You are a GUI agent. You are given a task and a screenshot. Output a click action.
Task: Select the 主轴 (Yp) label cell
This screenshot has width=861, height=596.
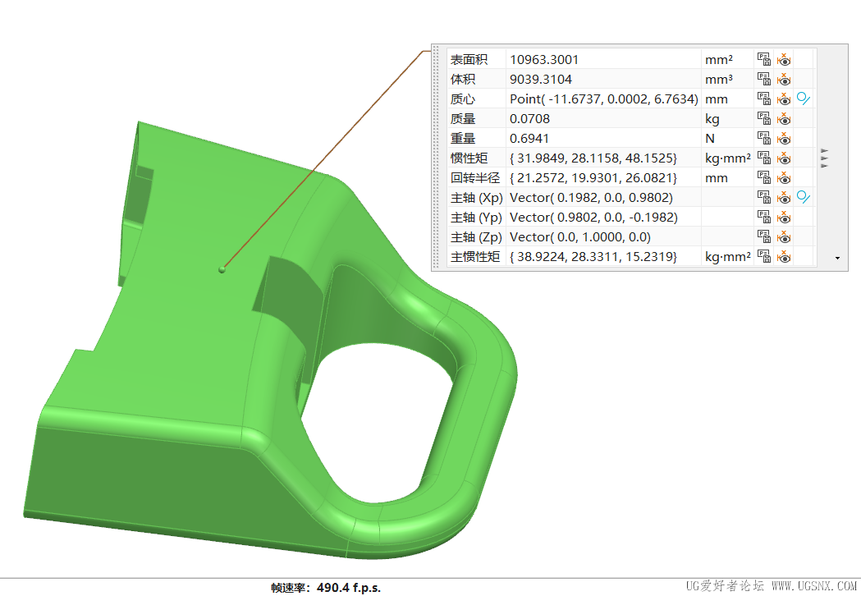click(x=477, y=217)
